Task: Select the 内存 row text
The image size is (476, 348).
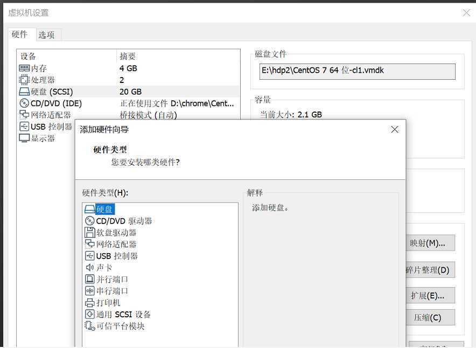Action: 39,68
